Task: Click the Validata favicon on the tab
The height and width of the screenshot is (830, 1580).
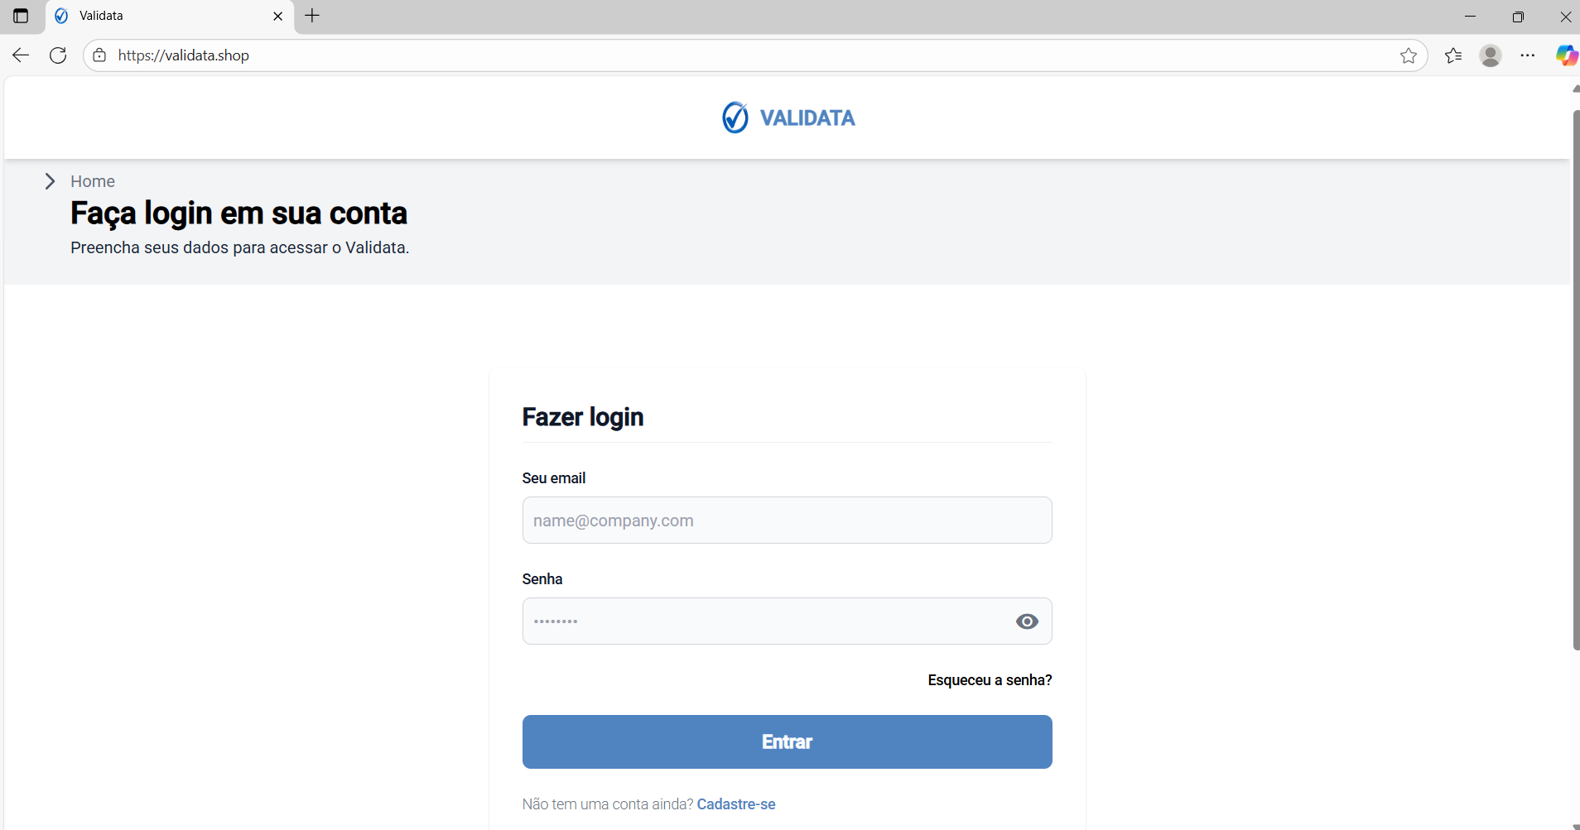Action: (61, 16)
